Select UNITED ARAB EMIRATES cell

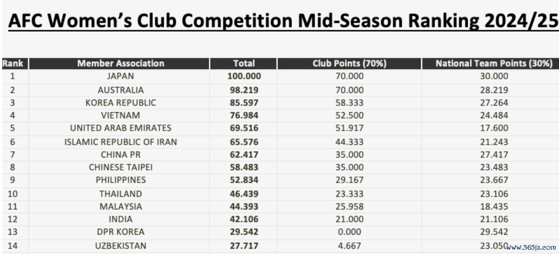click(x=120, y=128)
